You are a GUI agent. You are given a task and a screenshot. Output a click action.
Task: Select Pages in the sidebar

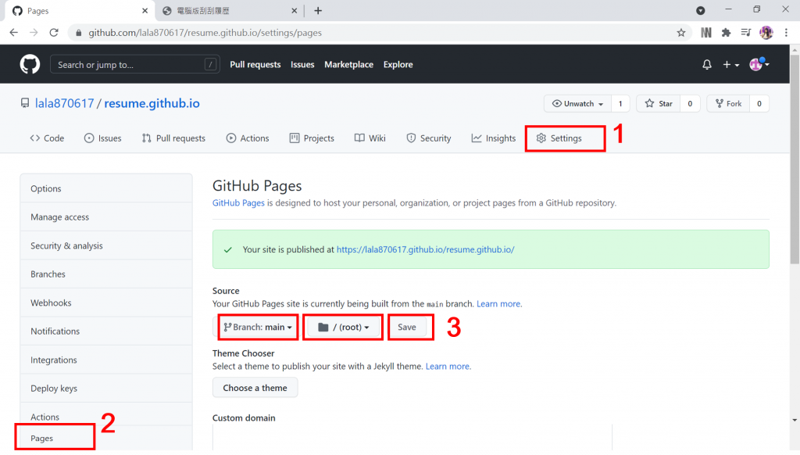pos(106,438)
